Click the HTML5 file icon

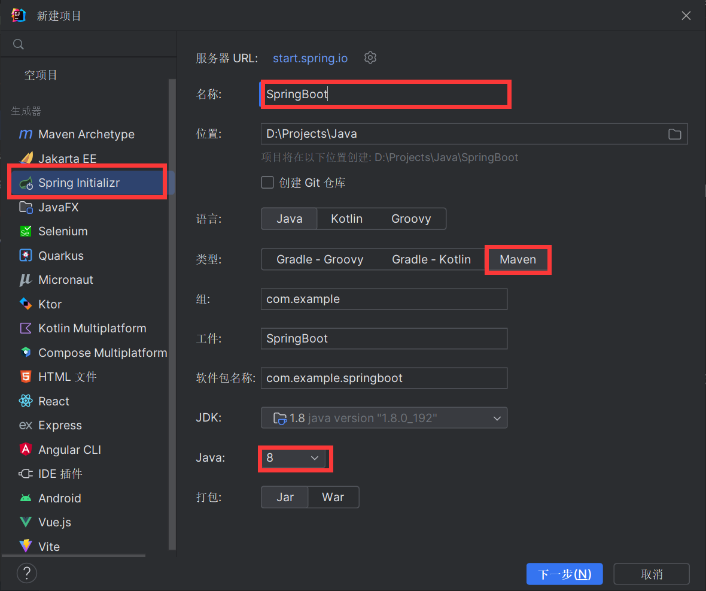(x=26, y=377)
